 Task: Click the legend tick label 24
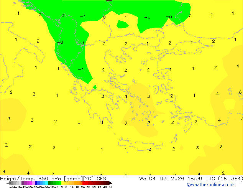click(x=83, y=187)
